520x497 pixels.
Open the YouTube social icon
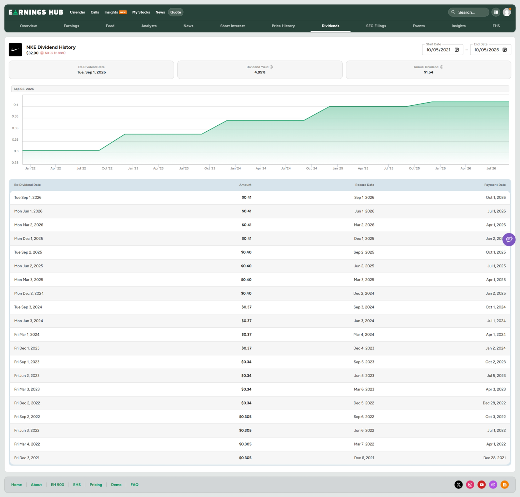click(x=482, y=485)
